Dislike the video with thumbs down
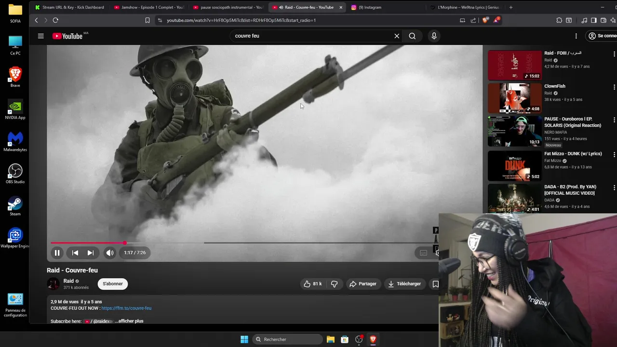 point(334,284)
